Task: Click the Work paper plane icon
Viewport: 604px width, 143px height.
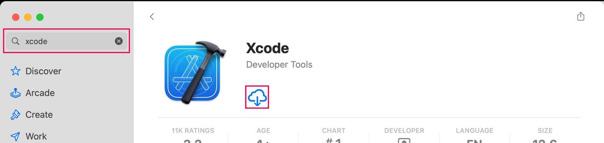Action: [15, 136]
